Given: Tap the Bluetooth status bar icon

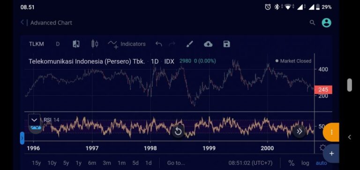Looking at the screenshot, I should pos(277,7).
